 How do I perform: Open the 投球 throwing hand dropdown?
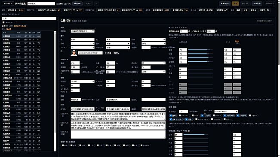[83, 43]
